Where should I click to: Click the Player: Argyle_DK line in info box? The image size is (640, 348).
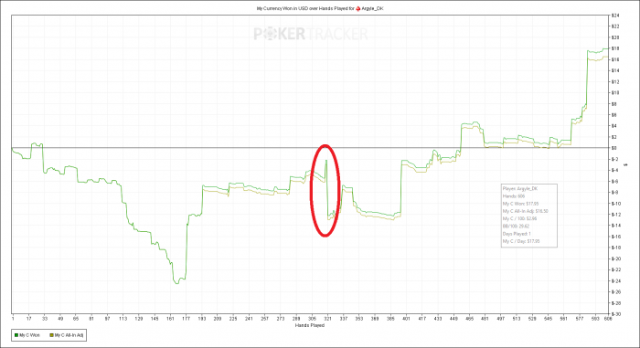(x=520, y=188)
